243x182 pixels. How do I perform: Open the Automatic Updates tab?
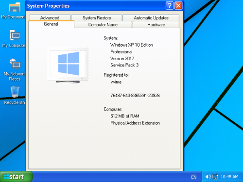pos(151,17)
